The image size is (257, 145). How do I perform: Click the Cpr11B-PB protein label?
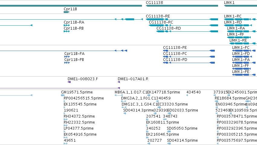coord(74,60)
